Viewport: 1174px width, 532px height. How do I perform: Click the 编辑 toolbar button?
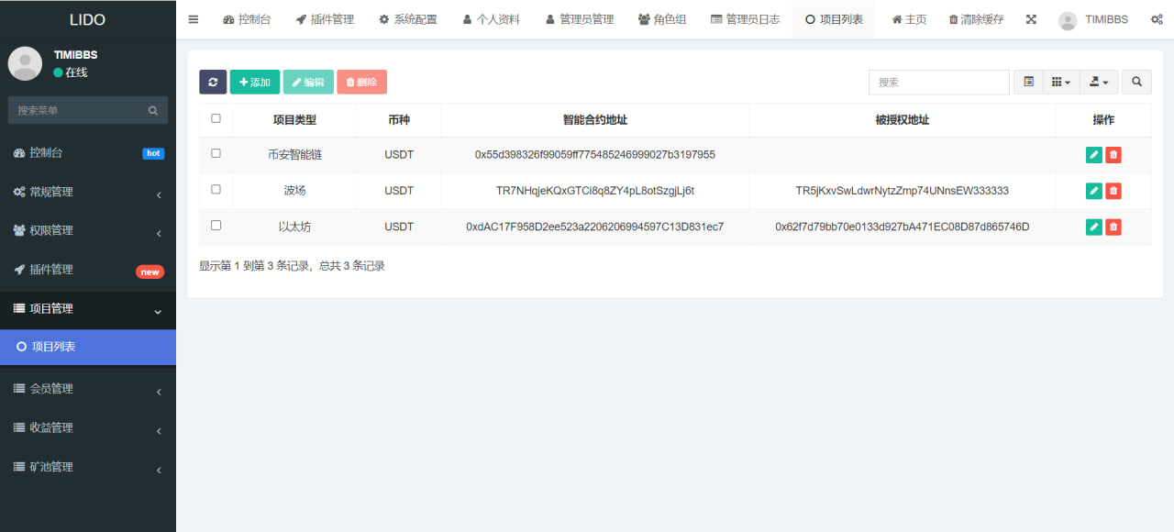[308, 82]
